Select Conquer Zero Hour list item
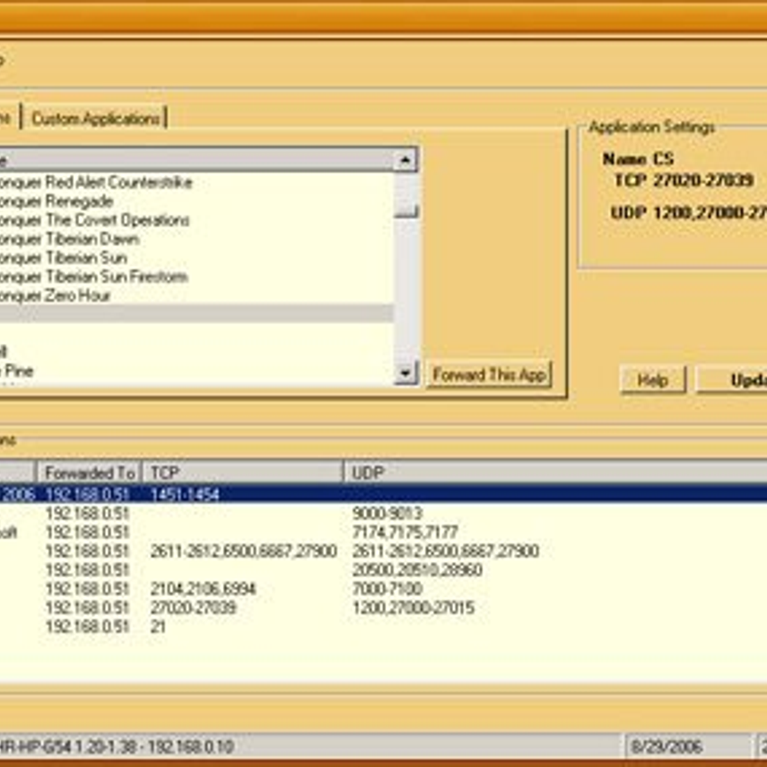 click(56, 296)
